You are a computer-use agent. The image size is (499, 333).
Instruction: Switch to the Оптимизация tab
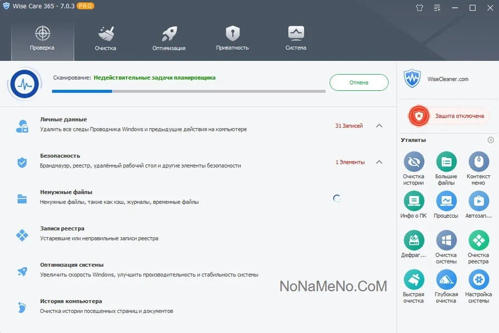click(x=169, y=37)
